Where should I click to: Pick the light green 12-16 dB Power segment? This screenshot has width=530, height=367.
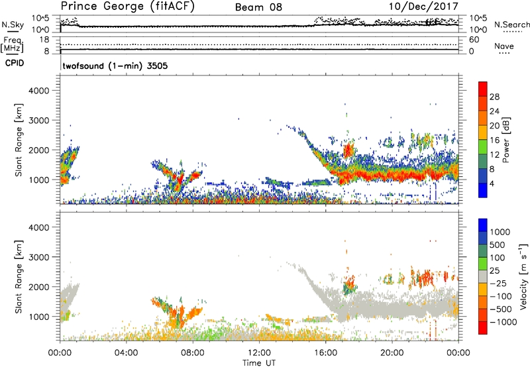[x=483, y=146]
